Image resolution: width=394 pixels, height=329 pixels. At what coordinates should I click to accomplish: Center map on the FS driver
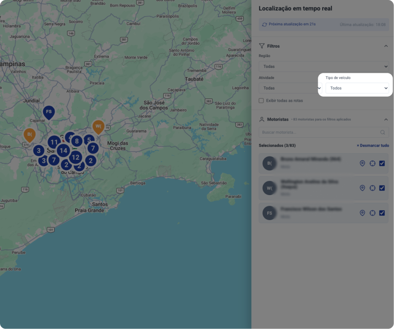click(x=372, y=213)
